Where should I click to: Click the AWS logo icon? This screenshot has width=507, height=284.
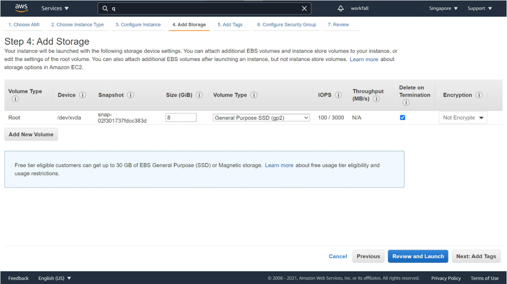pyautogui.click(x=21, y=8)
